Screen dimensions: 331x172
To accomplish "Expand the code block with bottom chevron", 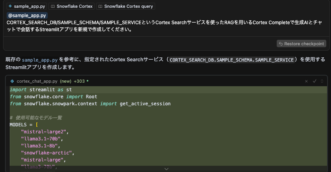I will pyautogui.click(x=166, y=169).
